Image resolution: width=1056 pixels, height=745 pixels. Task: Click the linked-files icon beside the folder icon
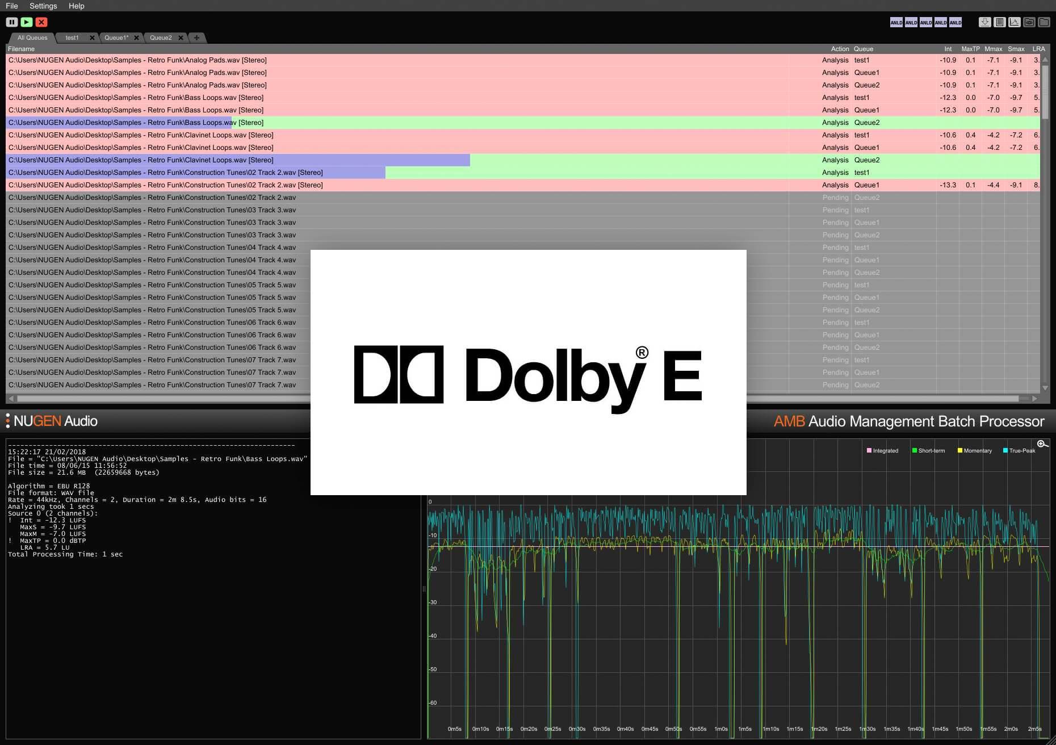pyautogui.click(x=1029, y=22)
